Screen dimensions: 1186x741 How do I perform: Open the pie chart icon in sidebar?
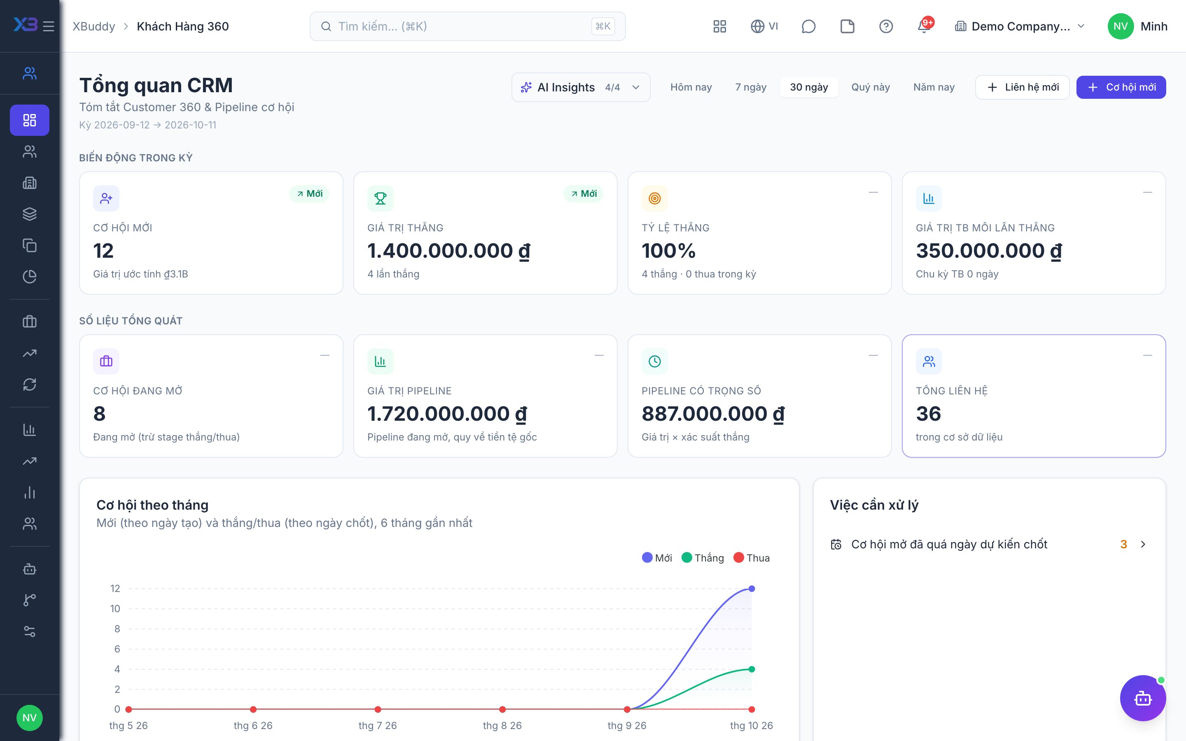tap(29, 277)
